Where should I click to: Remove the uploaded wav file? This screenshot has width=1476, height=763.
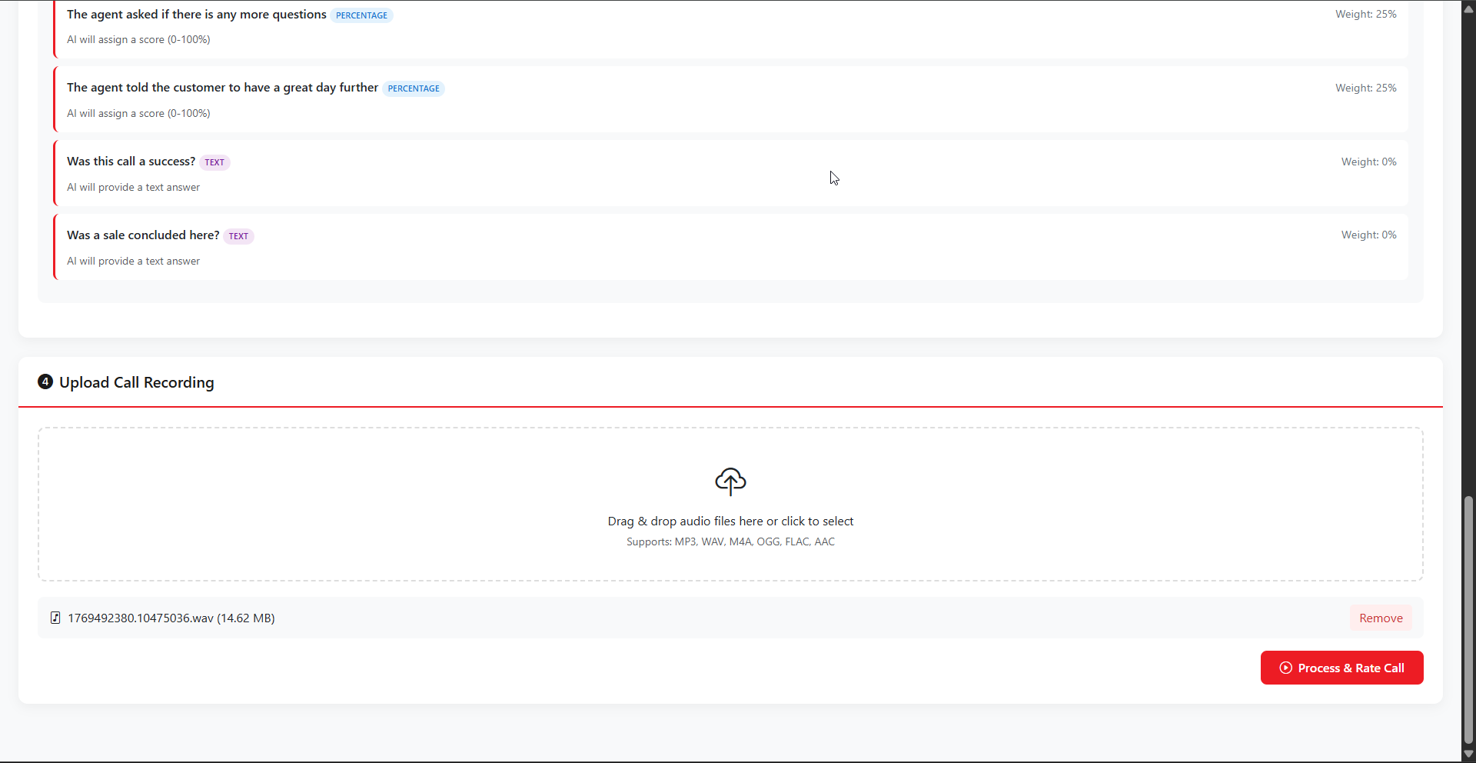click(1381, 618)
